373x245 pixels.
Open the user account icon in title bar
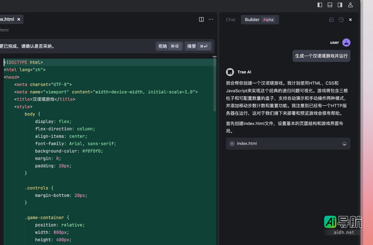tap(350, 5)
